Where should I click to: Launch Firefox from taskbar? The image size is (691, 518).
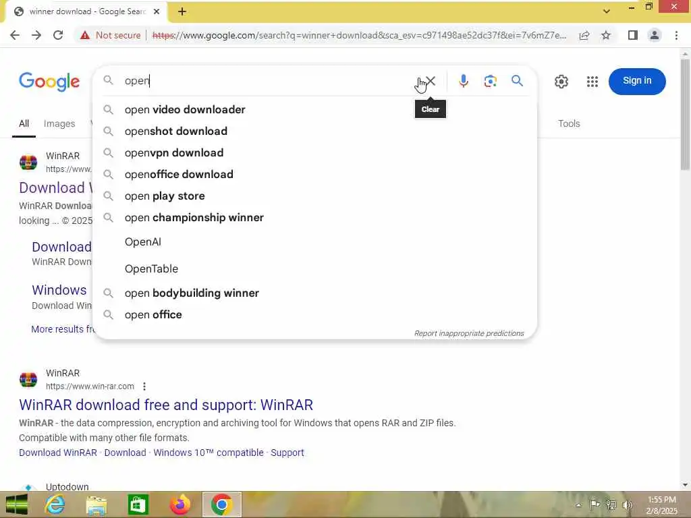click(x=179, y=505)
